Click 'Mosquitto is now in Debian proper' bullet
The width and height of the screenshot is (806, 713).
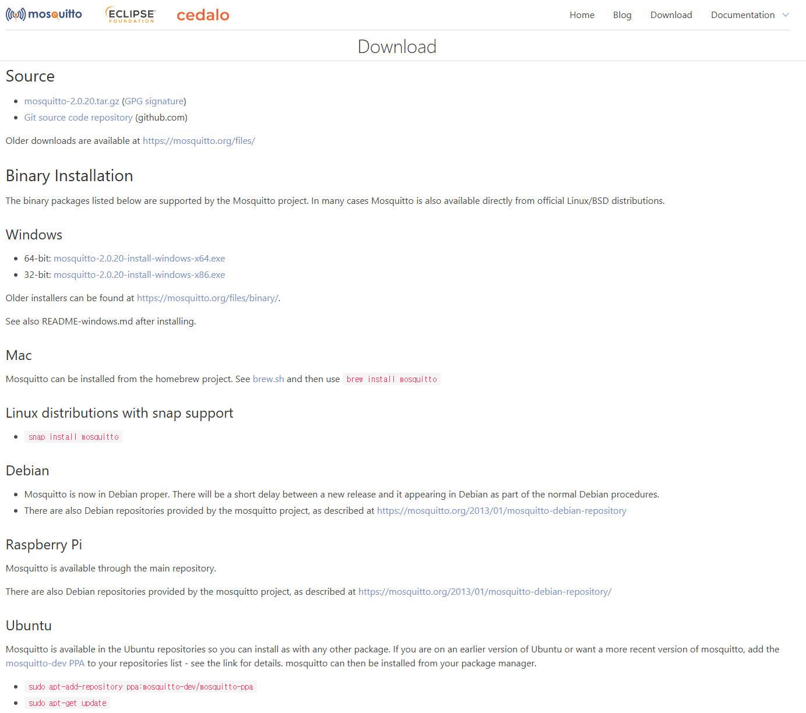[342, 495]
